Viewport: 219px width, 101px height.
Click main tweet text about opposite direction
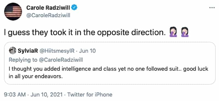84,33
